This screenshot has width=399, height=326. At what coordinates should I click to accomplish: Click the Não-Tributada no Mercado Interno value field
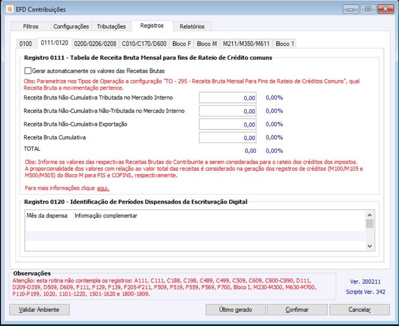[228, 111]
